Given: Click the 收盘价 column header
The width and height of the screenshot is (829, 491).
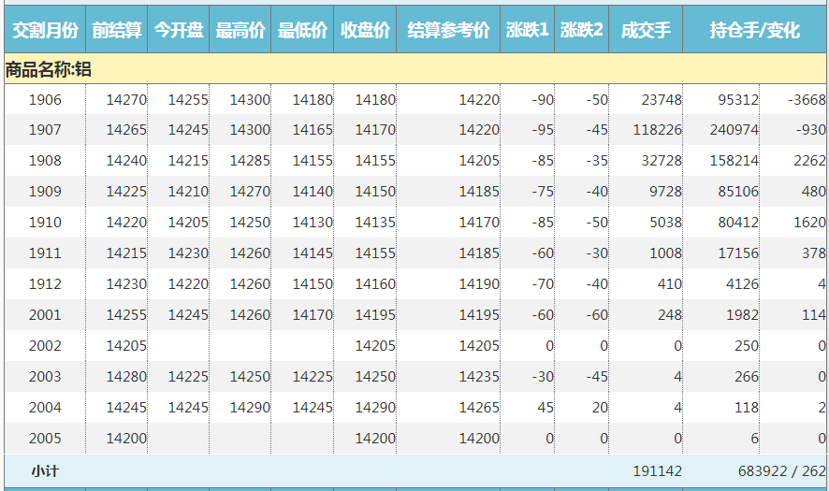Looking at the screenshot, I should coord(365,30).
